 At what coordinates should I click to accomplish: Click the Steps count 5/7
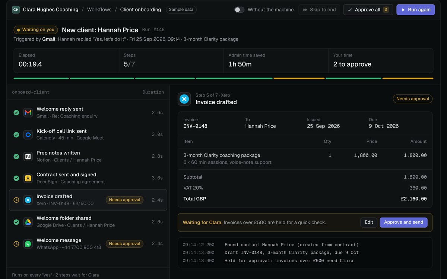pyautogui.click(x=129, y=64)
